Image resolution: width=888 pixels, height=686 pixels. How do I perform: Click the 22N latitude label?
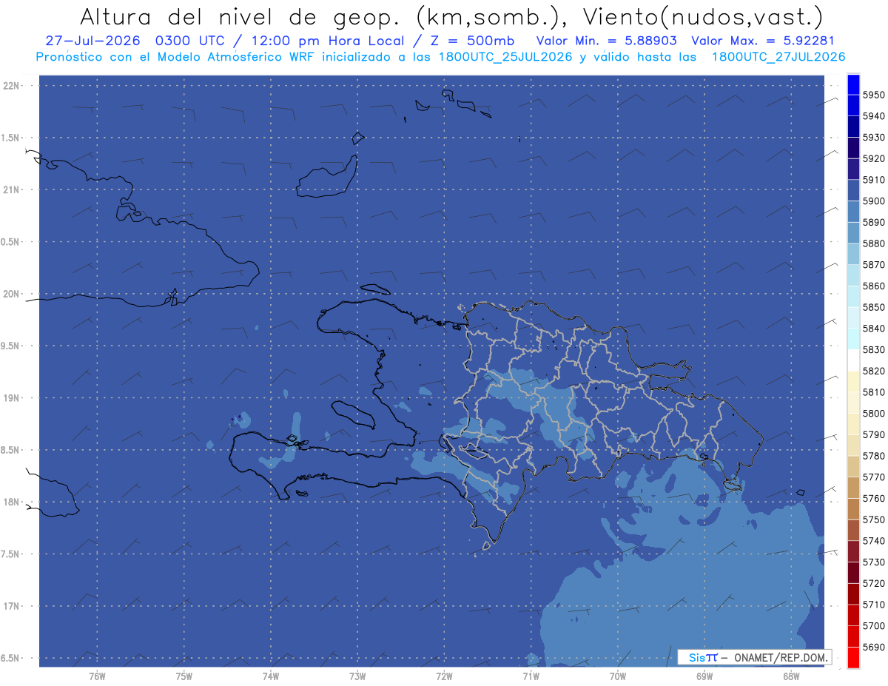[10, 86]
